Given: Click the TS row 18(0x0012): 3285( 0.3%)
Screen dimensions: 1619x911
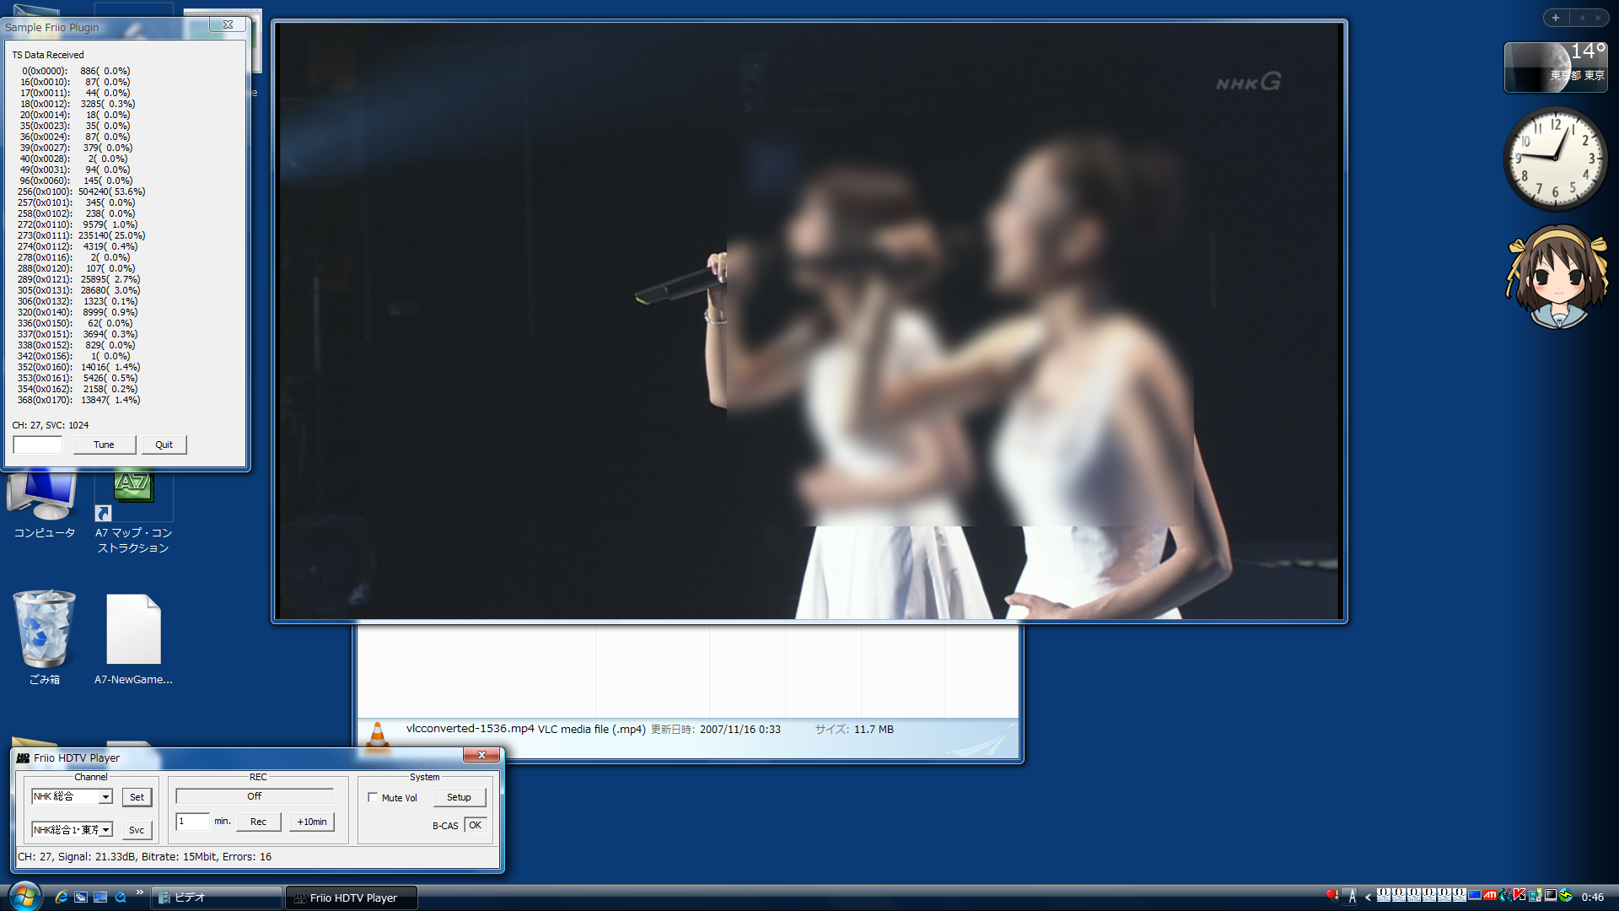Looking at the screenshot, I should pos(78,104).
